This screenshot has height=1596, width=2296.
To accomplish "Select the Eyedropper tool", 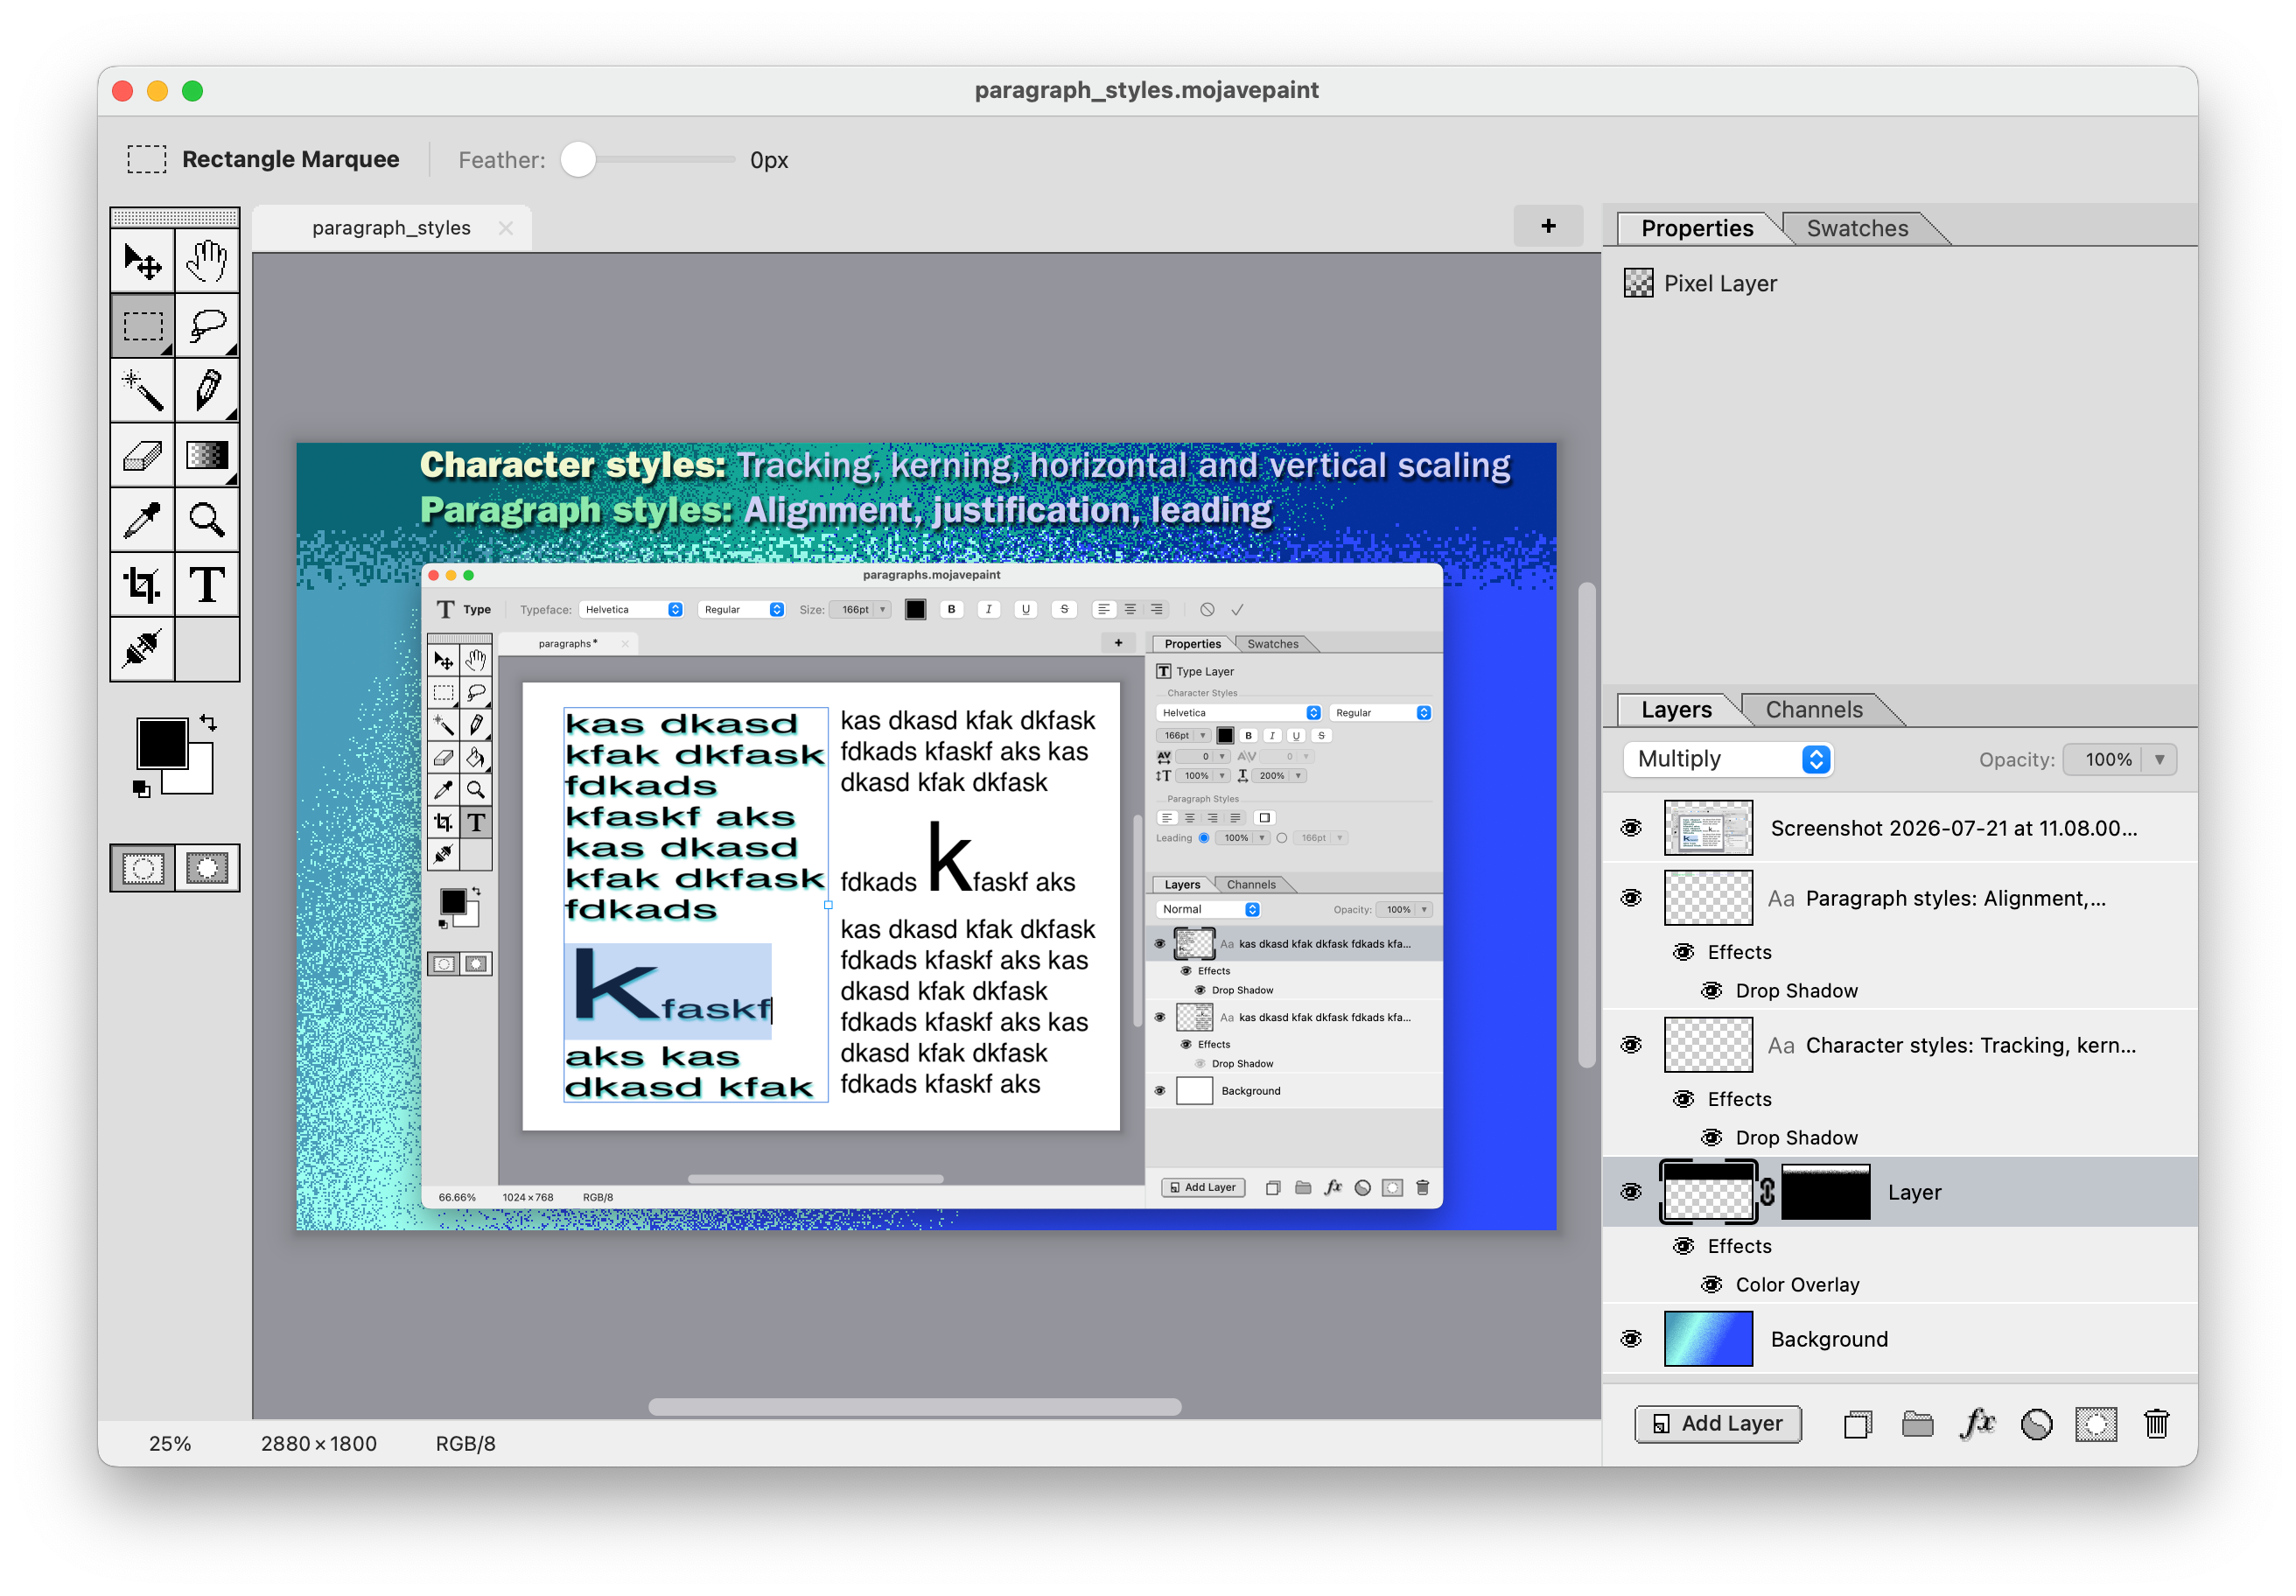I will pos(142,520).
